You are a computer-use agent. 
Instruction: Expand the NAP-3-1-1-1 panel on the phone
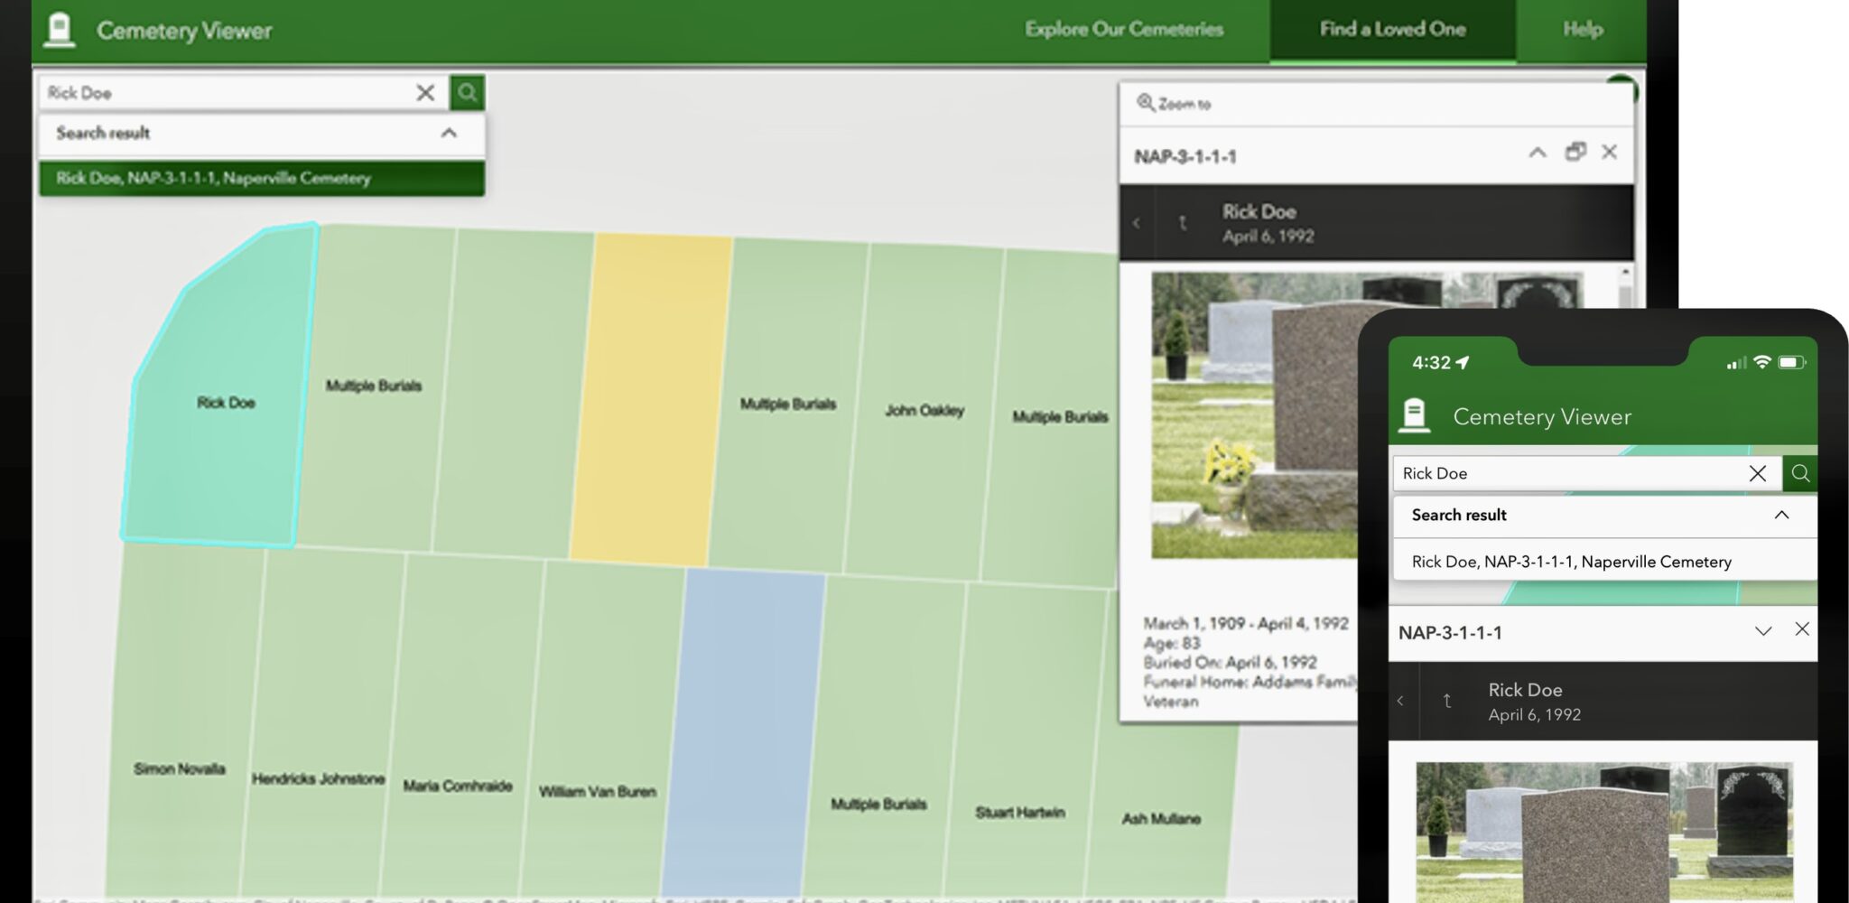click(x=1765, y=629)
